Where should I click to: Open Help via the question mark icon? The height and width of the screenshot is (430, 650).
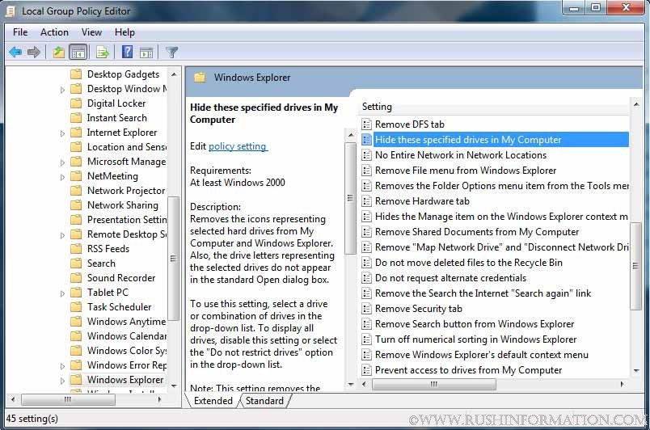(x=127, y=53)
